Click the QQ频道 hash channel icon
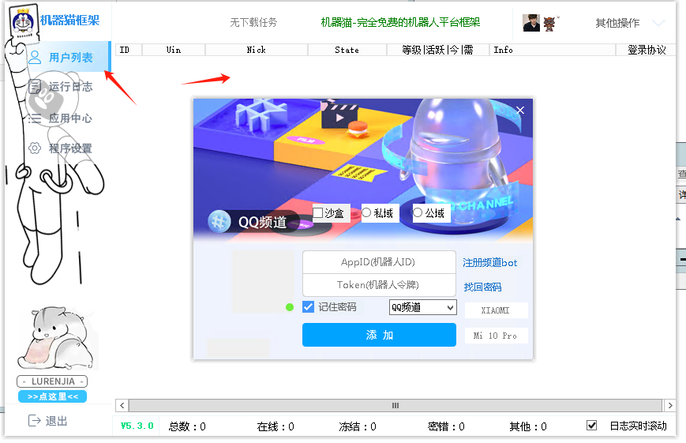This screenshot has width=686, height=443. coord(219,221)
